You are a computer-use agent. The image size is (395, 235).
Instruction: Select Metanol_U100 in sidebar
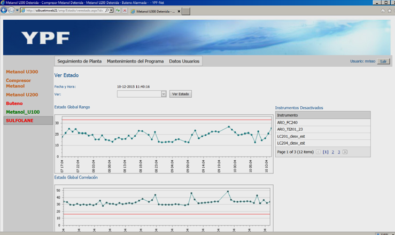pyautogui.click(x=23, y=112)
